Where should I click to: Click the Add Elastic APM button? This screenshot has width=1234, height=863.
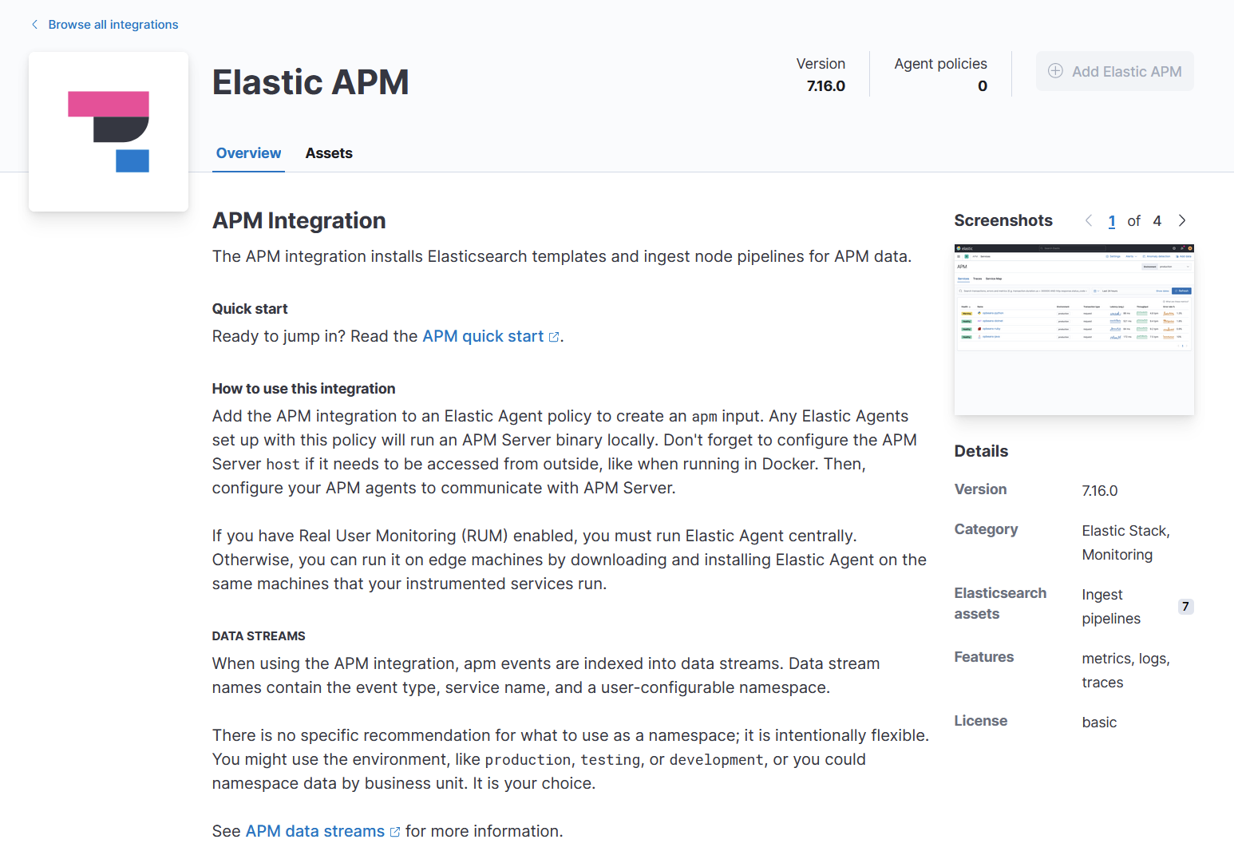pyautogui.click(x=1114, y=71)
